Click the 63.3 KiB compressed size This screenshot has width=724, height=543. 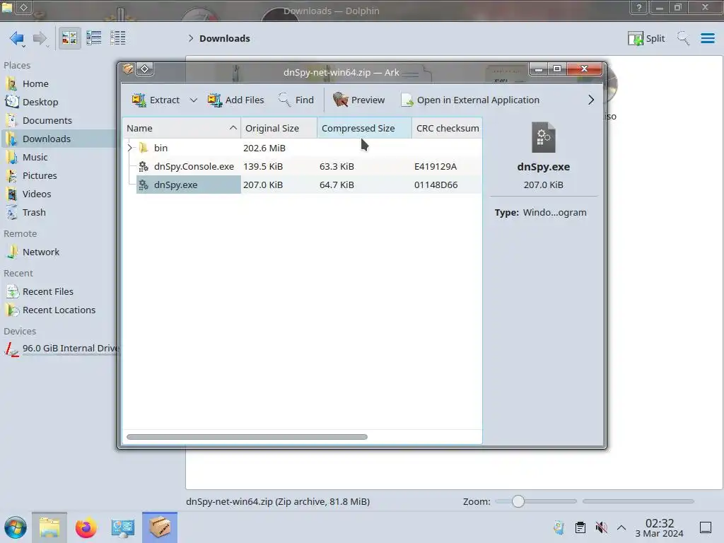pos(337,166)
